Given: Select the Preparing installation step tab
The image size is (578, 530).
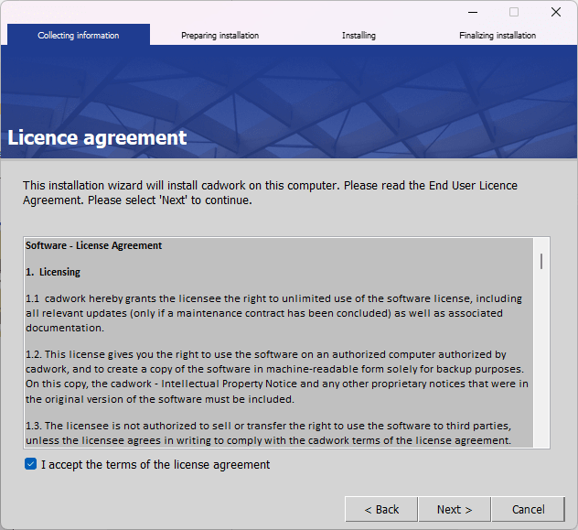Looking at the screenshot, I should (x=219, y=36).
